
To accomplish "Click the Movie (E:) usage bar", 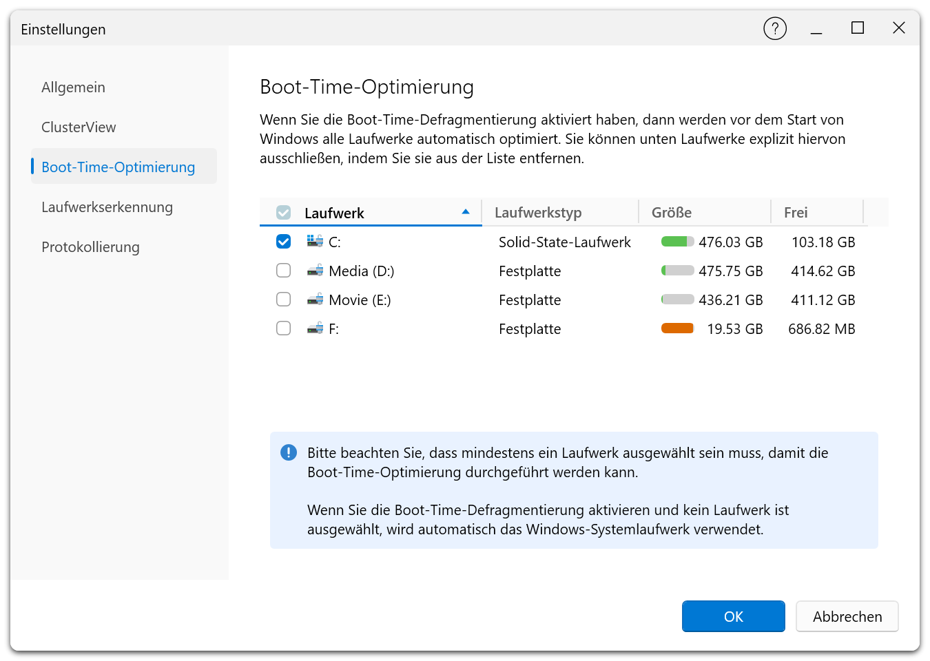I will coord(678,300).
